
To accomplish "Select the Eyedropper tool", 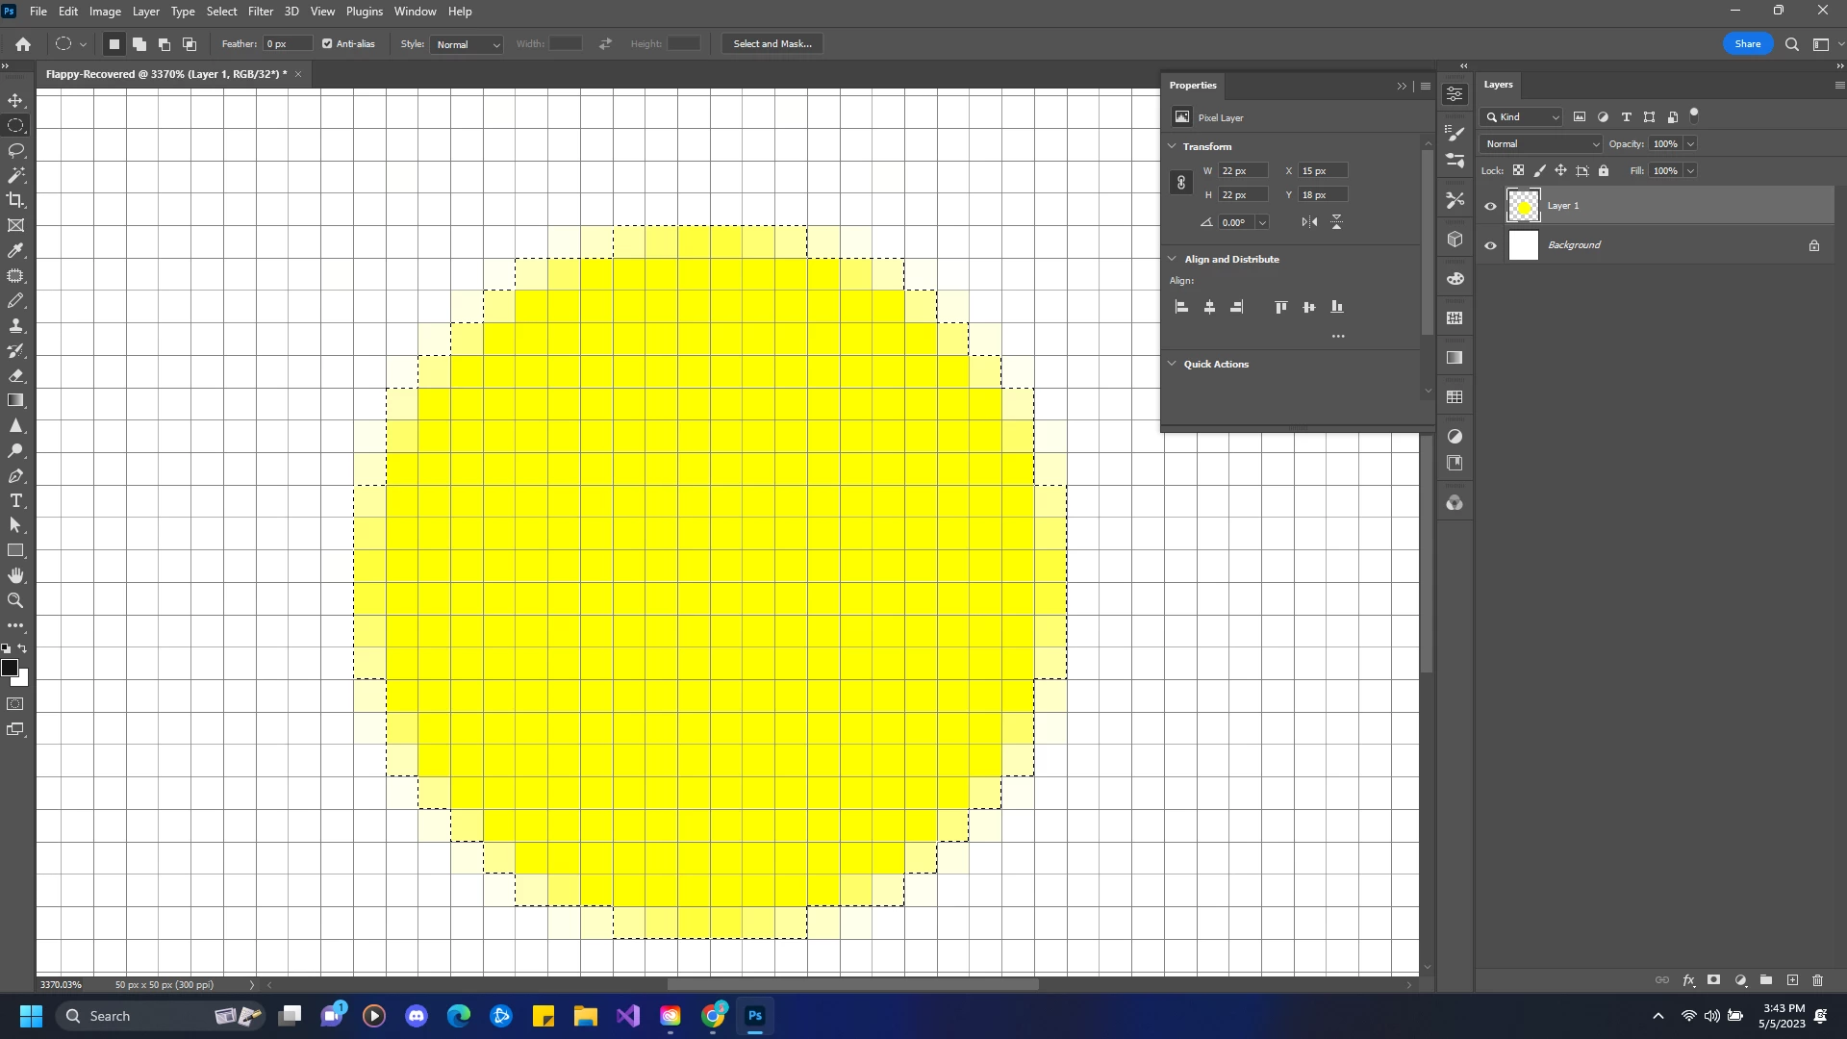I will [16, 251].
